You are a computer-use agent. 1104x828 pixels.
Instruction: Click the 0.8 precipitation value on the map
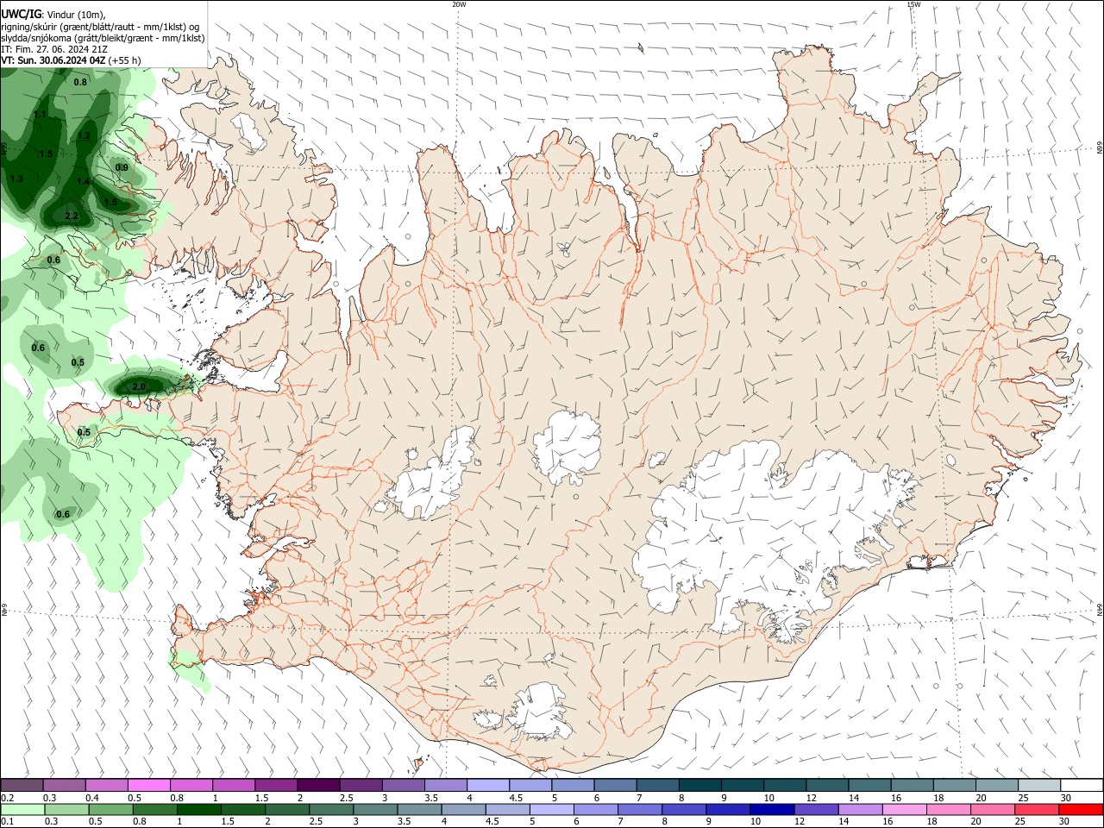point(80,82)
